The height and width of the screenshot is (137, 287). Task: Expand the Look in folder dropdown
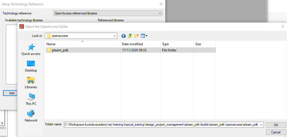pyautogui.click(x=115, y=36)
